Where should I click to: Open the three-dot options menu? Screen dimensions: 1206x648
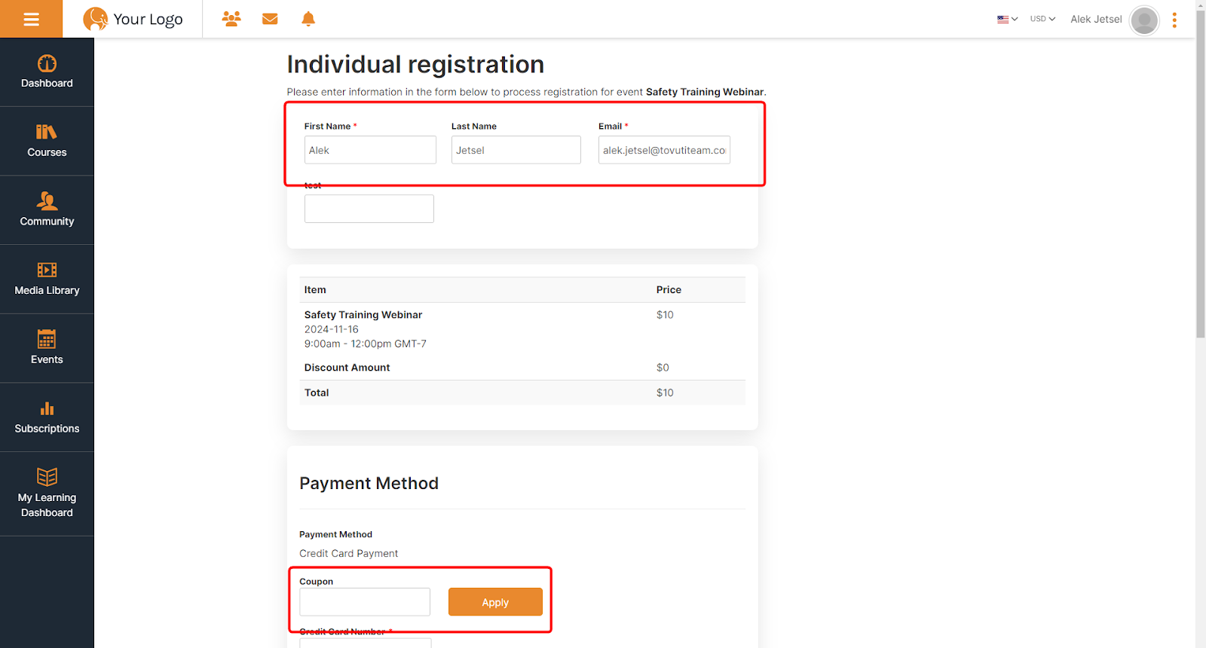(x=1174, y=20)
